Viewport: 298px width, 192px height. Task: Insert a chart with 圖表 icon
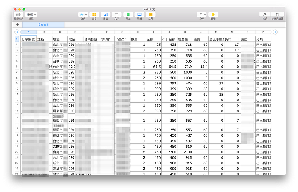click(x=105, y=14)
